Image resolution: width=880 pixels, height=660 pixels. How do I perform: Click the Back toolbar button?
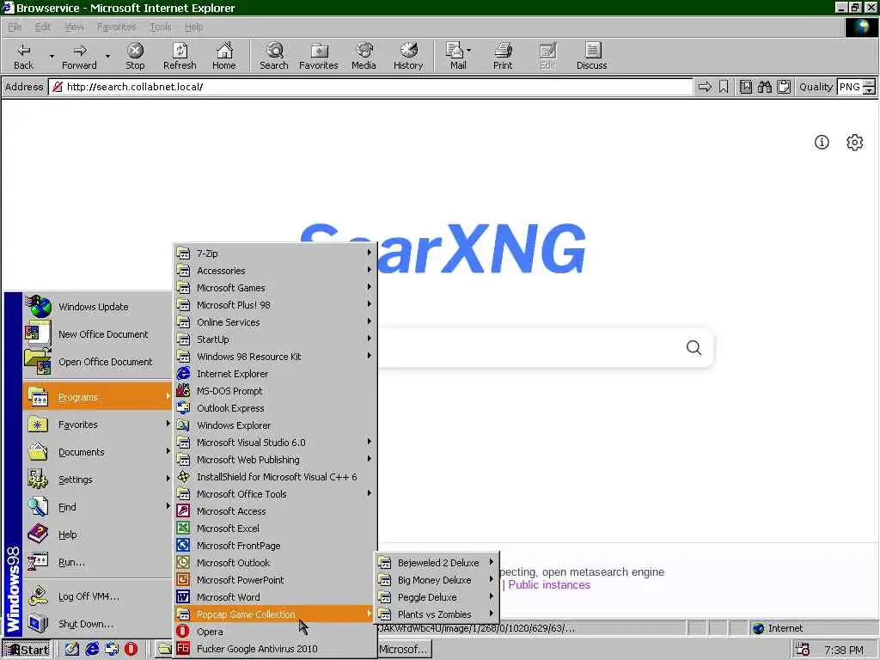point(23,56)
